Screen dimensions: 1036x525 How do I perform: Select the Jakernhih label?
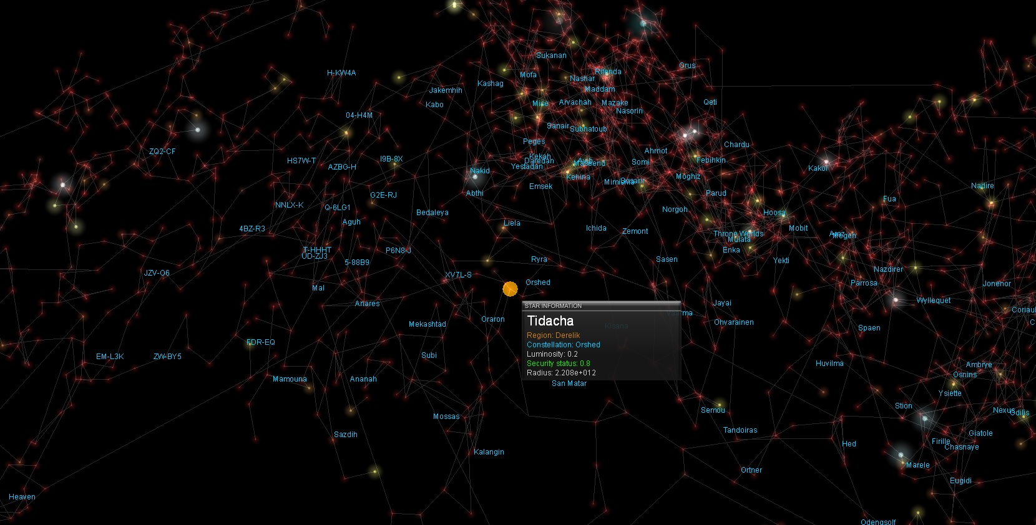[x=446, y=90]
